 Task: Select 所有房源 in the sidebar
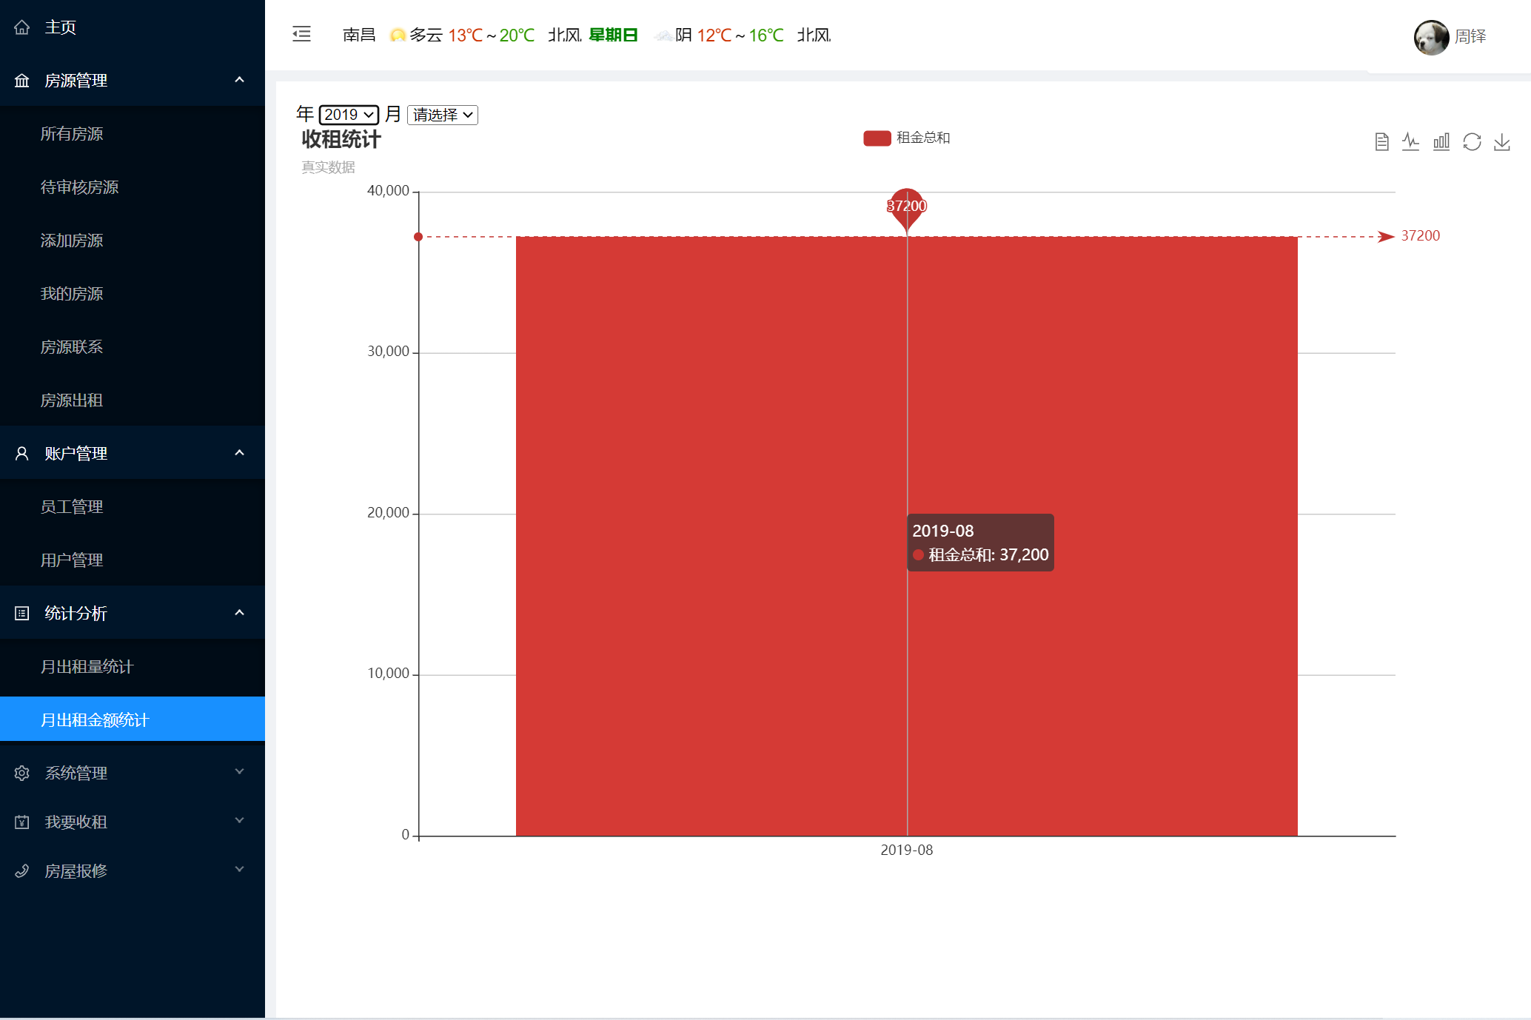(x=72, y=133)
